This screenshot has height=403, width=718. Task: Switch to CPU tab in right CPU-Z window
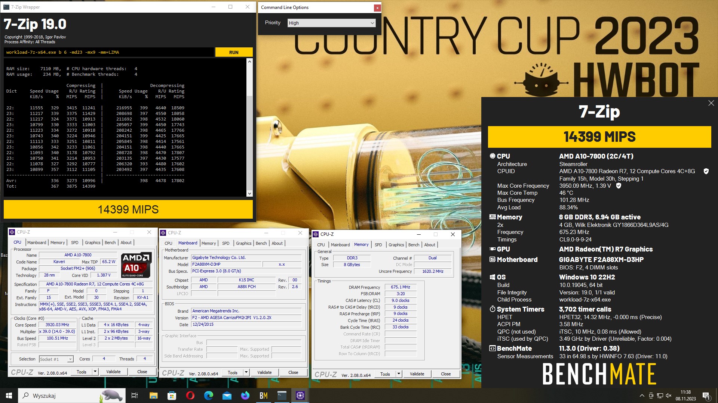click(321, 245)
